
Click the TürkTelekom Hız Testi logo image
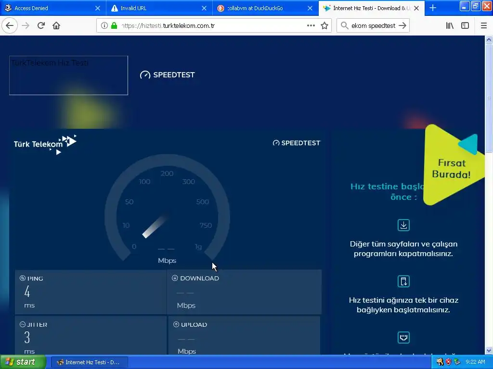(68, 75)
